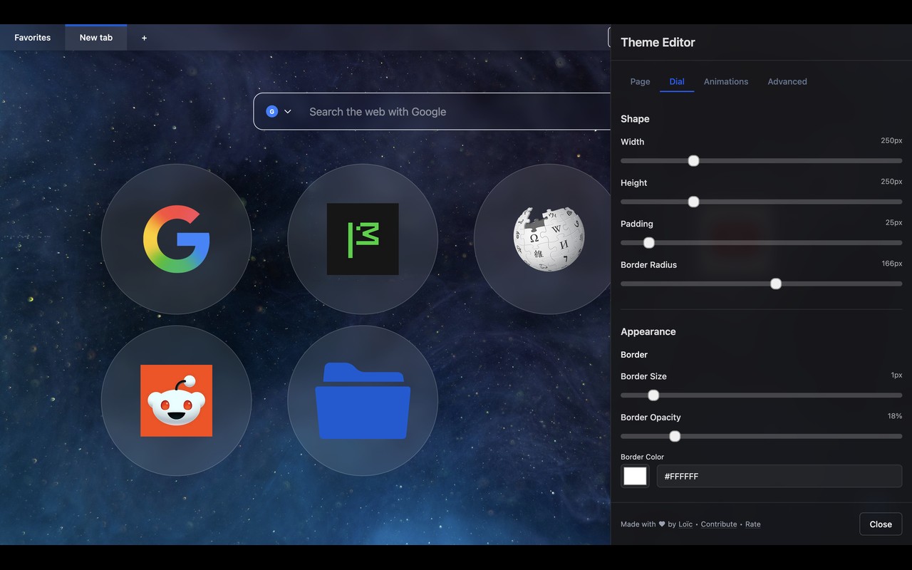Click the Theme Editor title
Viewport: 912px width, 570px height.
pos(658,42)
